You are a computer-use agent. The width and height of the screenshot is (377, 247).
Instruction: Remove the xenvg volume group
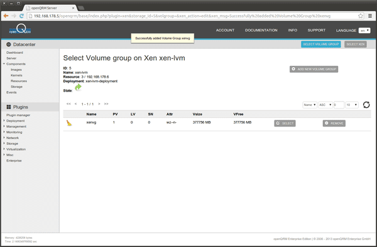tap(334, 124)
